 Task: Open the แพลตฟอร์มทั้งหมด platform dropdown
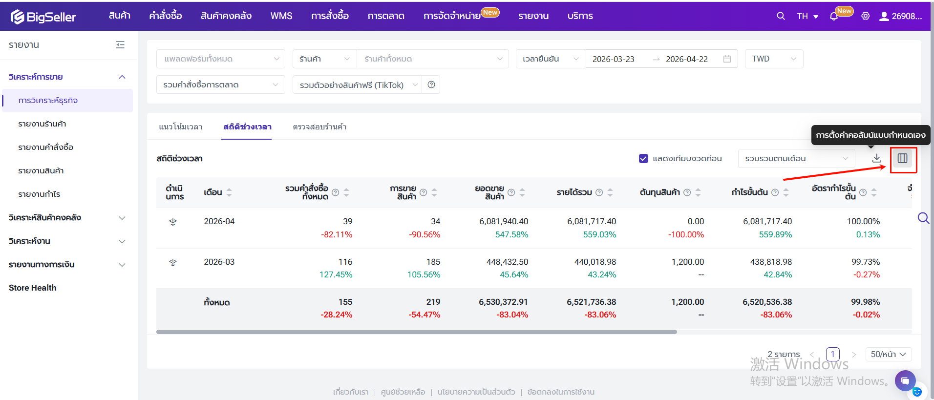(221, 59)
